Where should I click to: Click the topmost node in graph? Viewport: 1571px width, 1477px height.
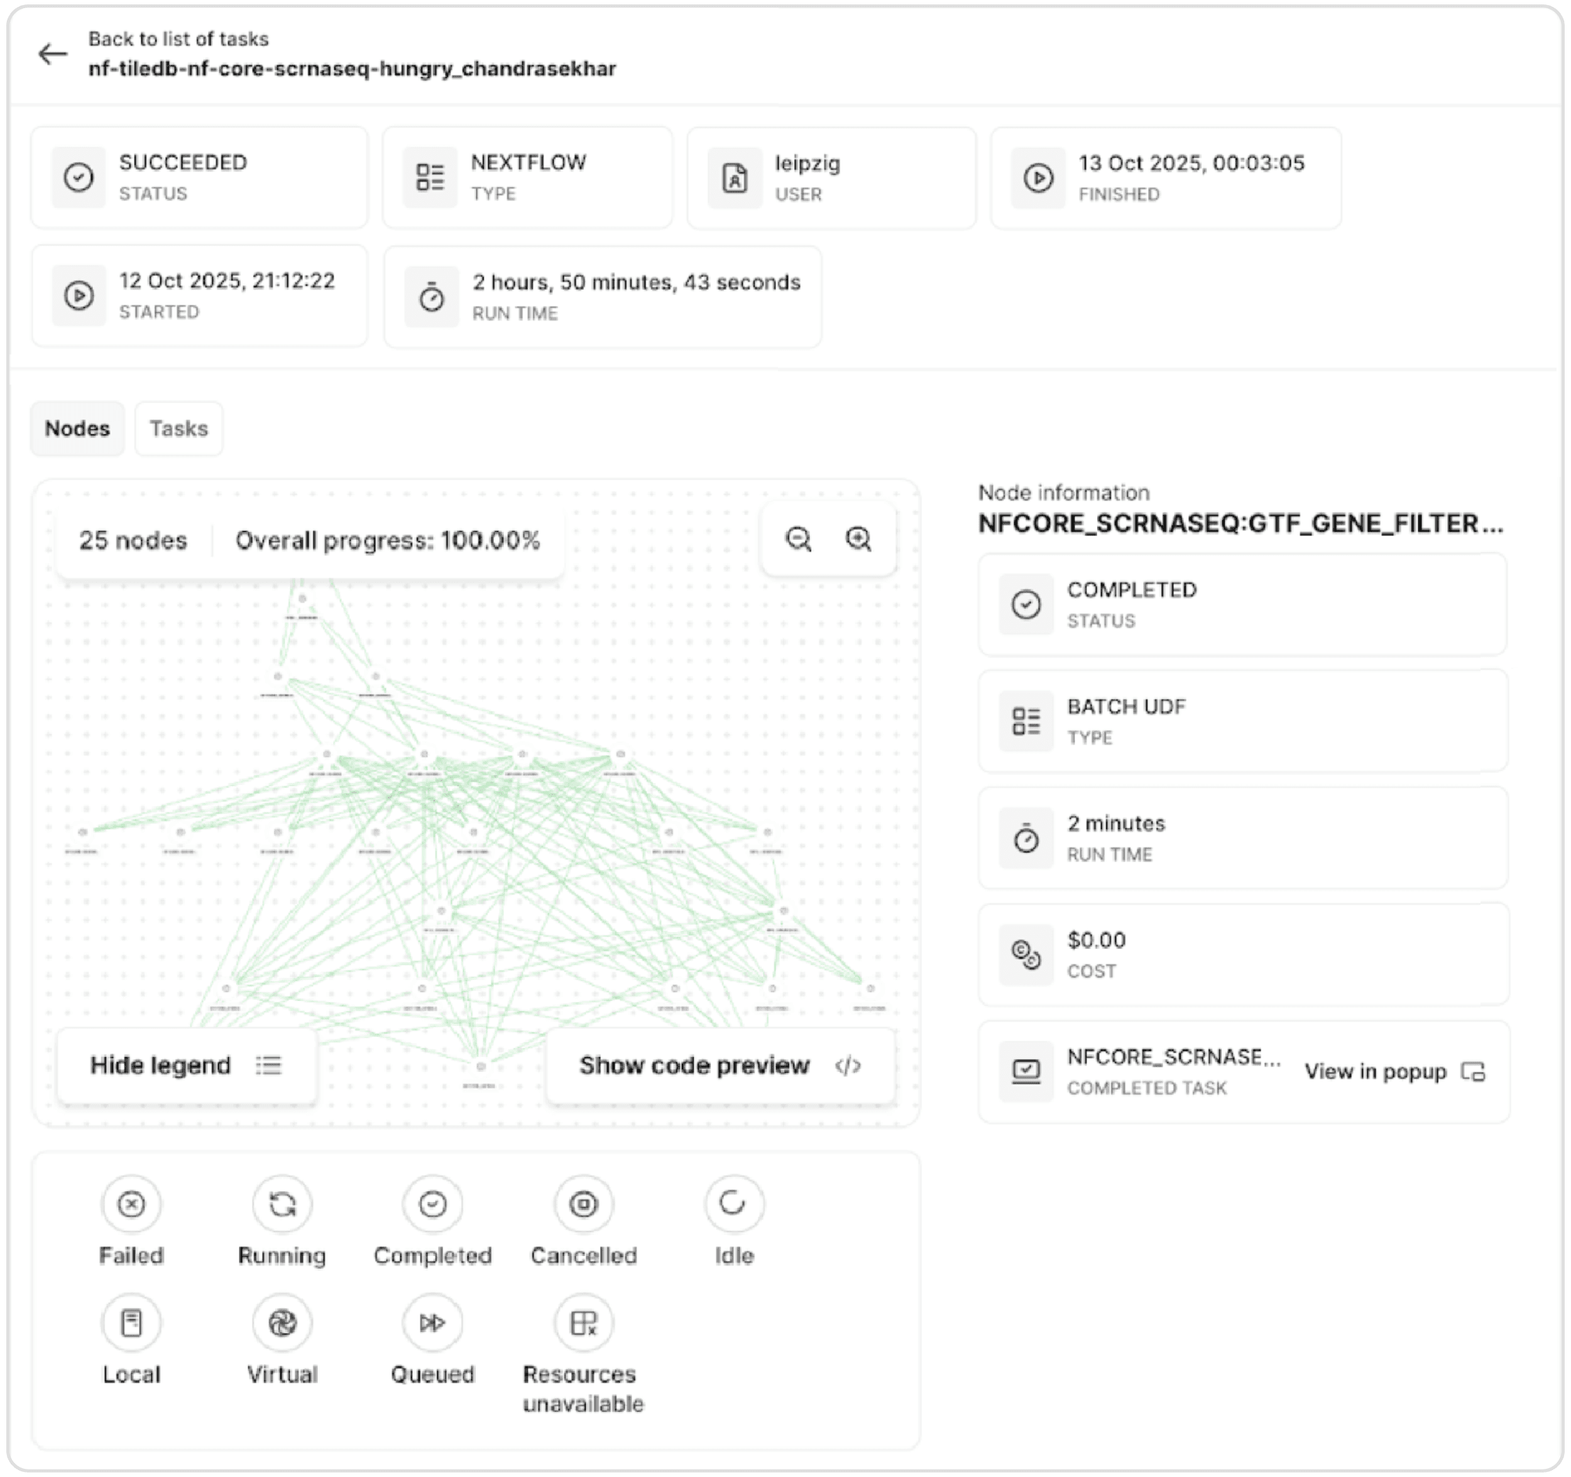coord(302,600)
